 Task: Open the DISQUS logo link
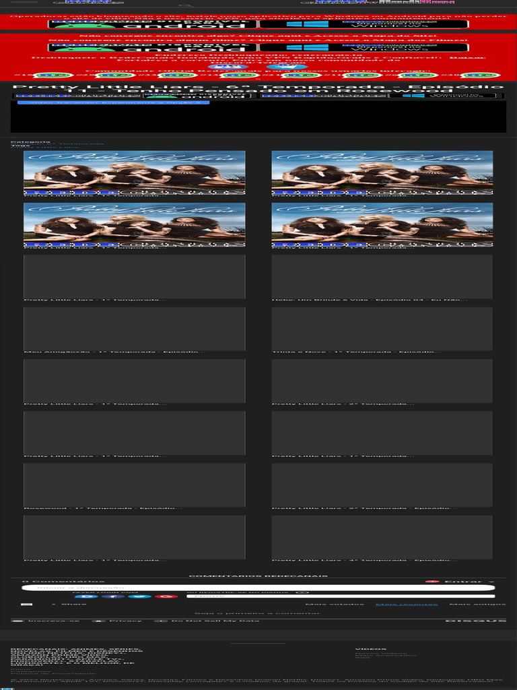[476, 621]
